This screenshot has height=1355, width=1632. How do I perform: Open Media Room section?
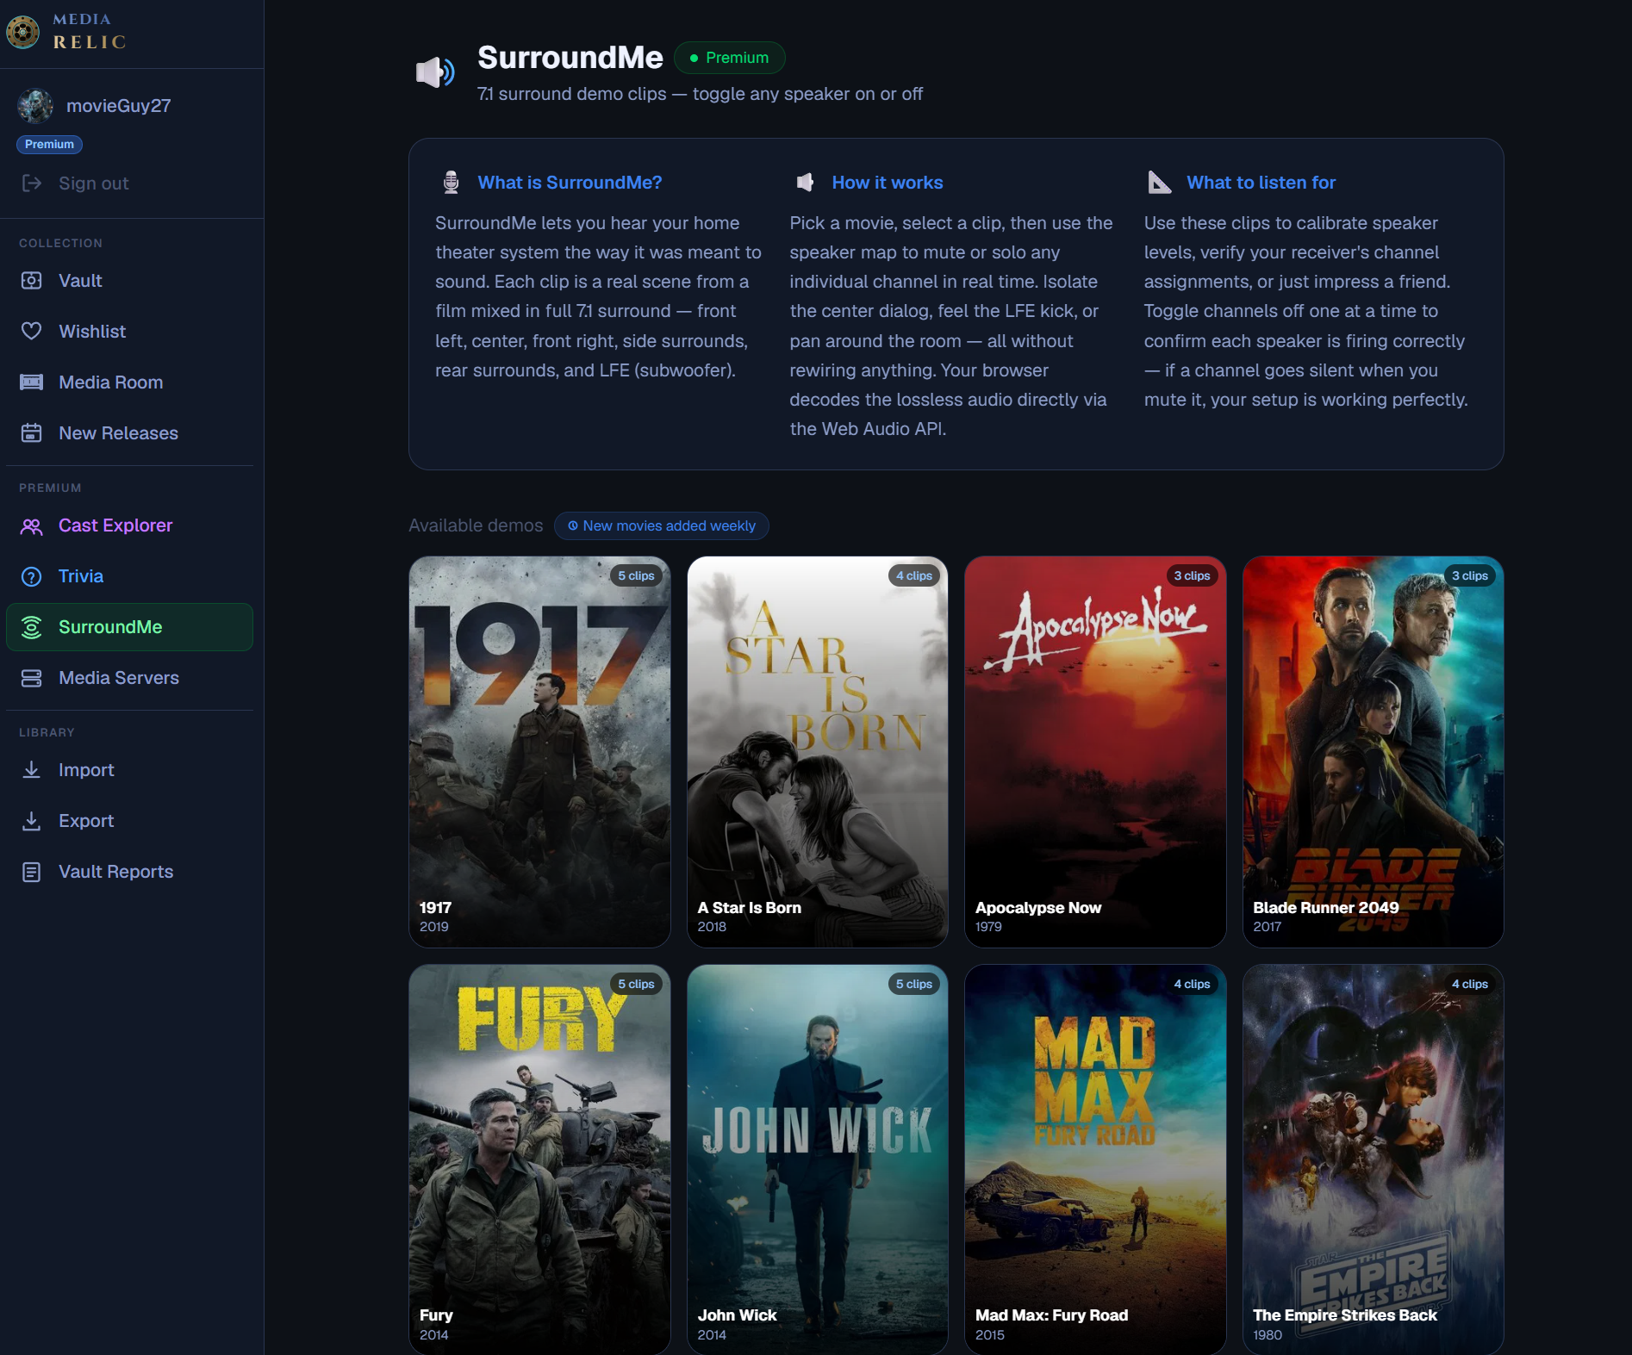pos(129,382)
